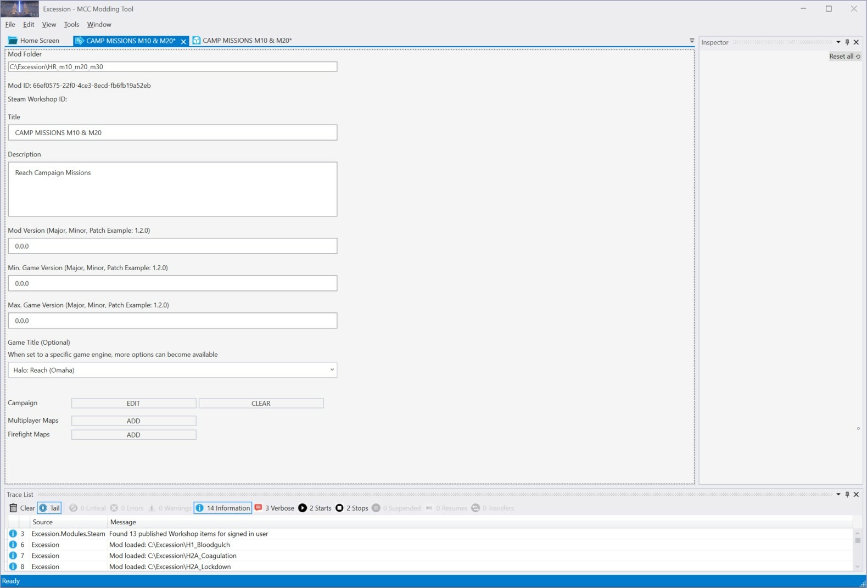
Task: Toggle Errors filter
Action: 127,508
